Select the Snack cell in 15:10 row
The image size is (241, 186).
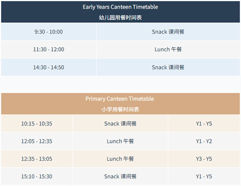point(120,176)
